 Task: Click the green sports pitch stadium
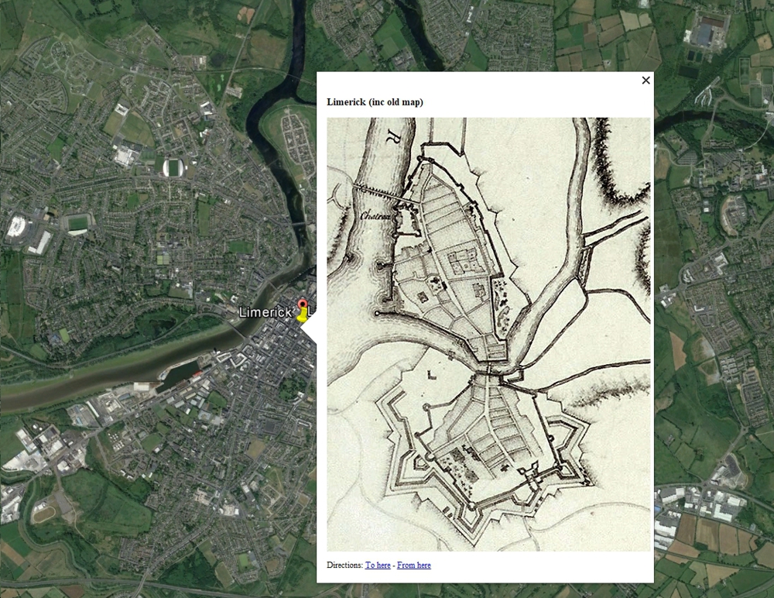(x=78, y=223)
